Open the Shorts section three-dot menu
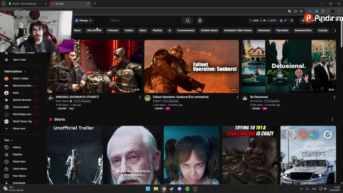343x193 pixels. pos(332,120)
